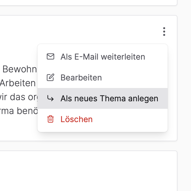Click blank space left of the three-dot icon
Image resolution: width=191 pixels, height=191 pixels.
pos(87,31)
